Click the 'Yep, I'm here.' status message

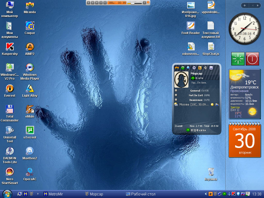[x=199, y=83]
